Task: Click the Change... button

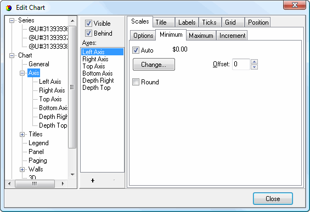Action: pyautogui.click(x=154, y=65)
